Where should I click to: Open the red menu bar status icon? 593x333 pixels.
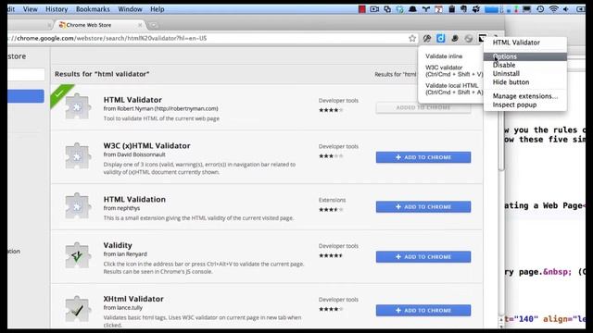tap(362, 9)
